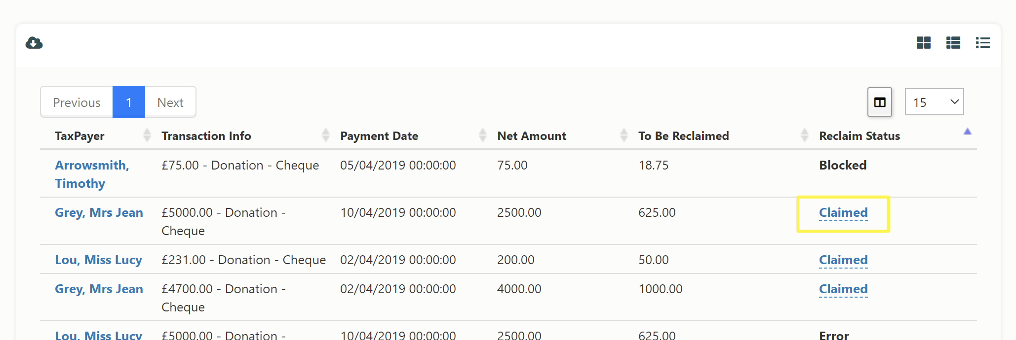Click to be reclaimed value 50.00
The height and width of the screenshot is (340, 1016).
(x=654, y=260)
